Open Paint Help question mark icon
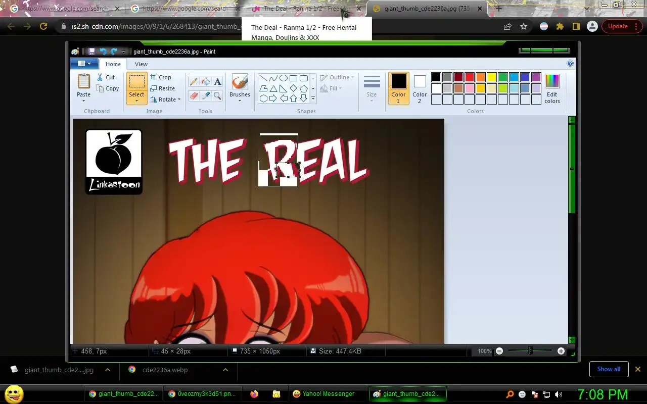The image size is (647, 404). (570, 64)
